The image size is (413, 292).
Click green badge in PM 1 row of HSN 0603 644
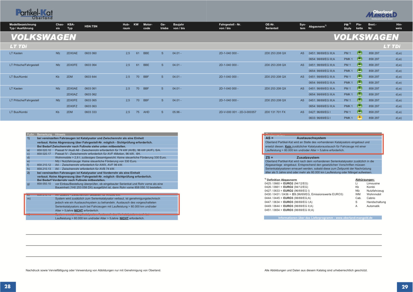(359, 76)
